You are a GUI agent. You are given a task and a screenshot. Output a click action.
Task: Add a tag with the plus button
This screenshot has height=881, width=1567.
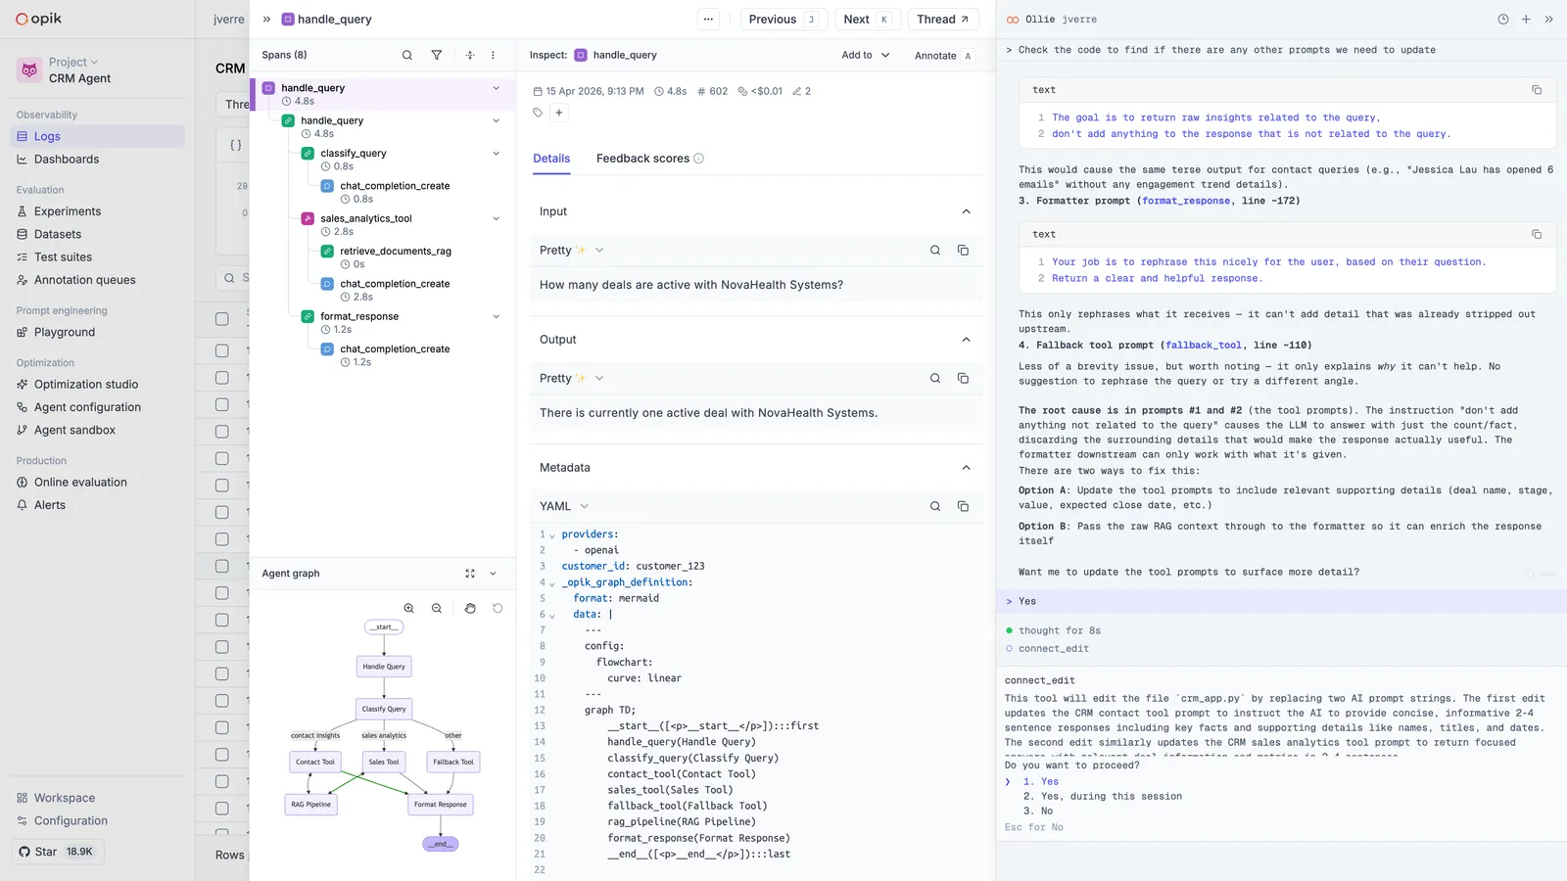click(559, 113)
